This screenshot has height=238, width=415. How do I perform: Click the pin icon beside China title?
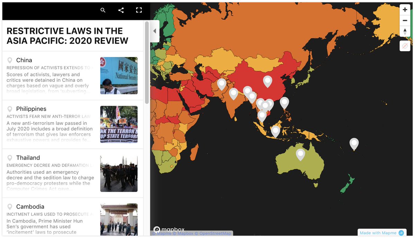[x=10, y=60]
